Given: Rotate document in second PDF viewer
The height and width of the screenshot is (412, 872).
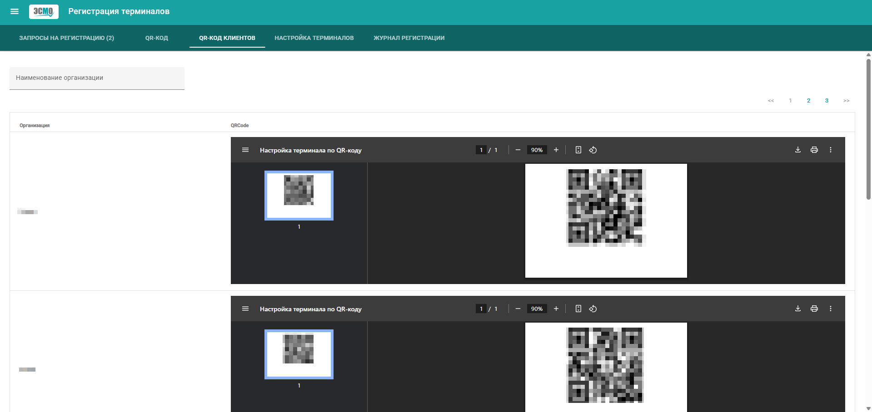Looking at the screenshot, I should coord(593,309).
